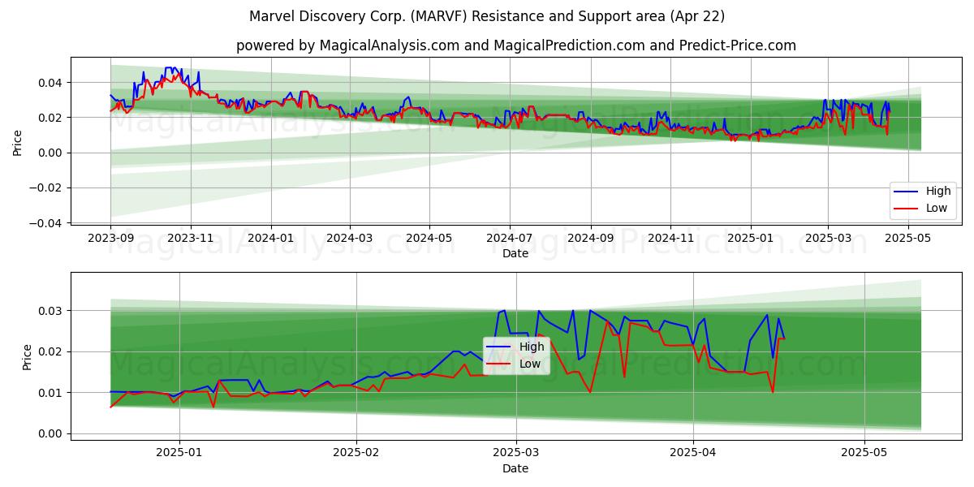This screenshot has height=487, width=974.
Task: Click the '0.01' y-axis label on the bottom chart
Action: [x=53, y=393]
